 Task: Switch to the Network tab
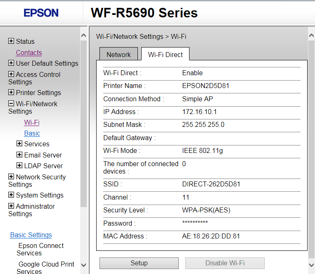point(118,55)
